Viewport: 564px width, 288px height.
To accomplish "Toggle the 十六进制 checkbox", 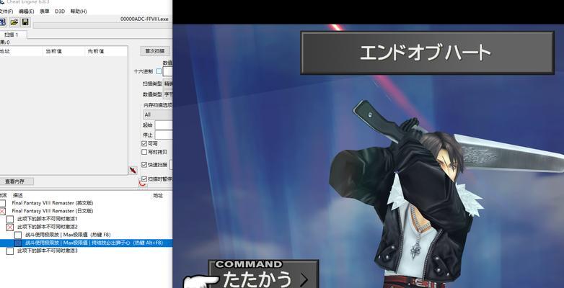I will click(x=159, y=71).
